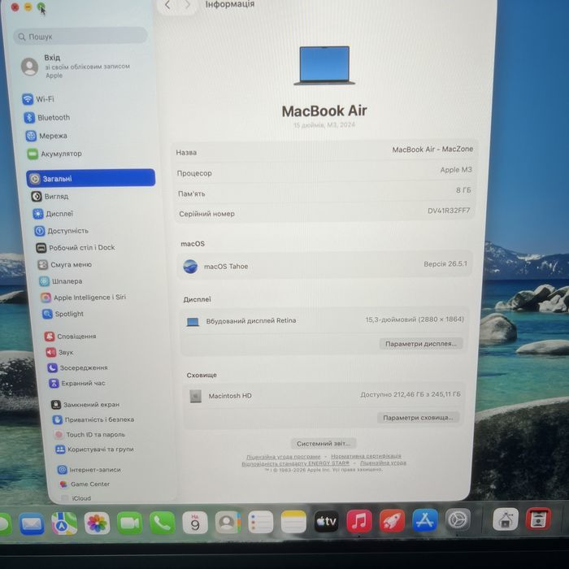Open Зосередження focus settings
The height and width of the screenshot is (569, 569).
coord(78,367)
